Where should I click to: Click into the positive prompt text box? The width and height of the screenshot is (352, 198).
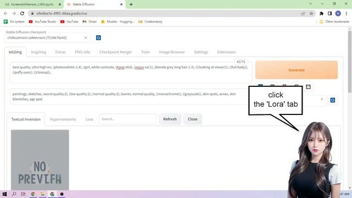pos(131,73)
